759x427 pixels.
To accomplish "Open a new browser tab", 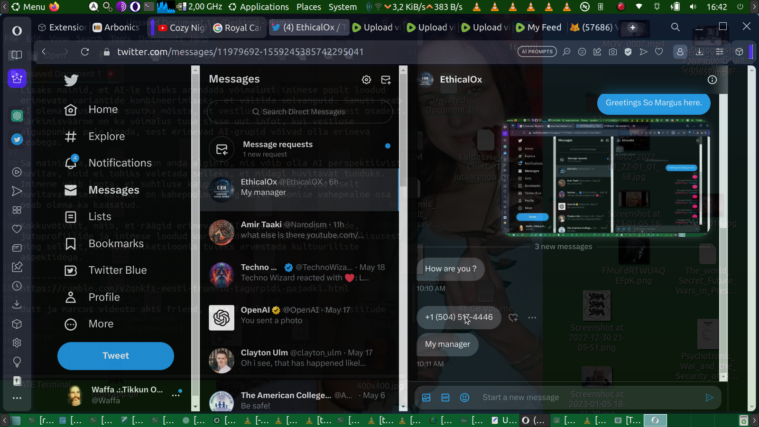I will pos(632,28).
